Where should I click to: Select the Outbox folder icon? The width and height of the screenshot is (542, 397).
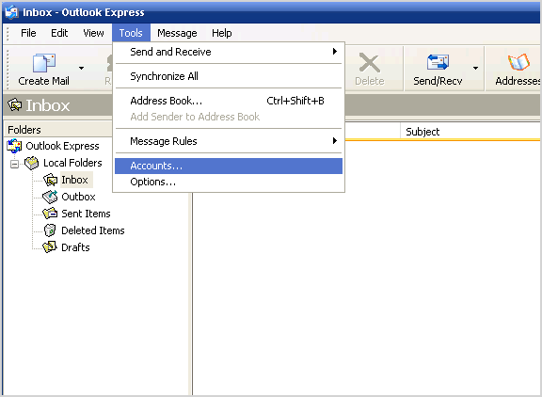[x=50, y=197]
